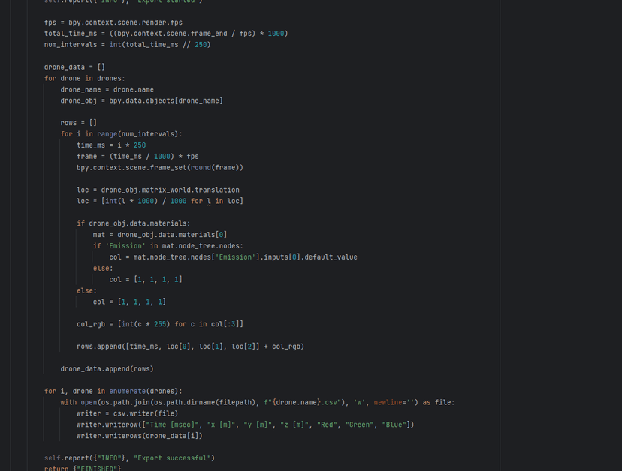Click the 'rows = []' statement

tap(79, 123)
